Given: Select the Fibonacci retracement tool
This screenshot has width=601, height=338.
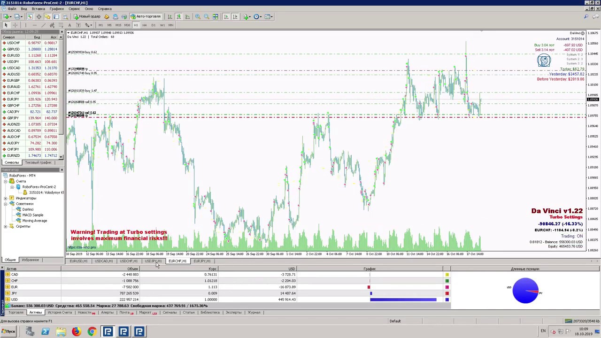Looking at the screenshot, I should click(61, 25).
